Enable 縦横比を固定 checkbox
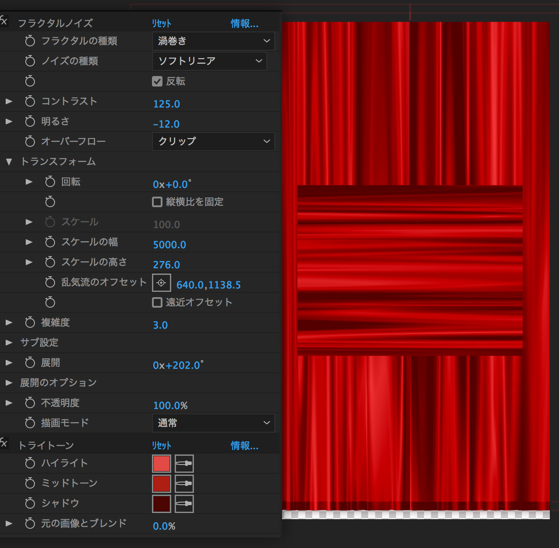Screen dimensions: 559x548 click(x=157, y=202)
